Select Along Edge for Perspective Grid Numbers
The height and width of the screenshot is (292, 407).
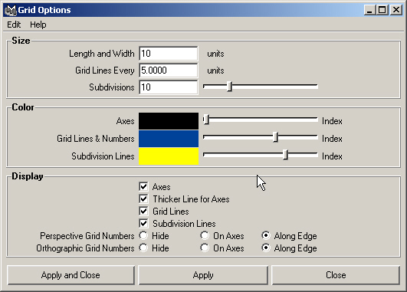[x=266, y=236]
